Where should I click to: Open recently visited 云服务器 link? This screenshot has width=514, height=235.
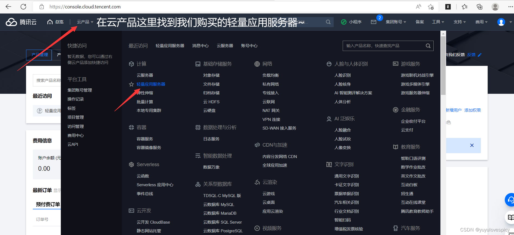(225, 46)
